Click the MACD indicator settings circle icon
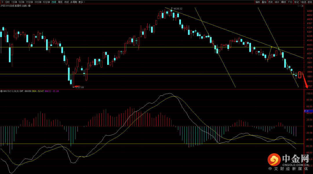Image resolution: width=313 pixels, height=174 pixels. pyautogui.click(x=1, y=91)
